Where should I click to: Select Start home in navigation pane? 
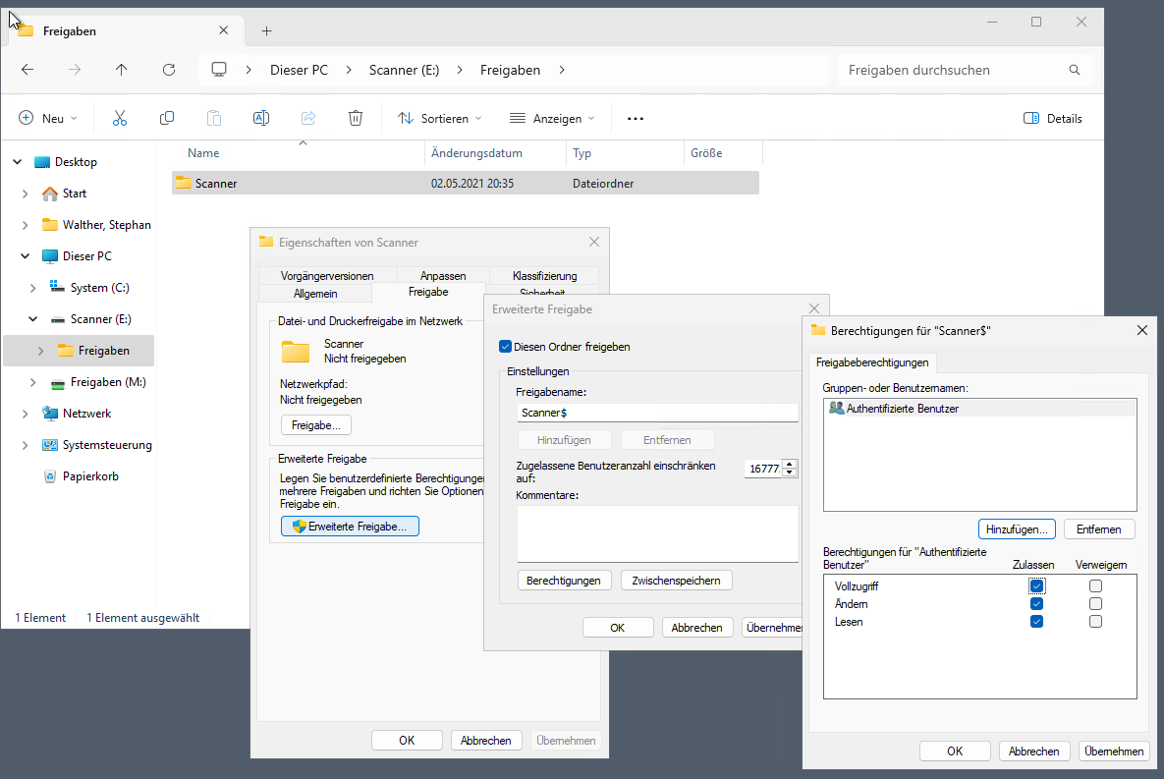pyautogui.click(x=75, y=194)
